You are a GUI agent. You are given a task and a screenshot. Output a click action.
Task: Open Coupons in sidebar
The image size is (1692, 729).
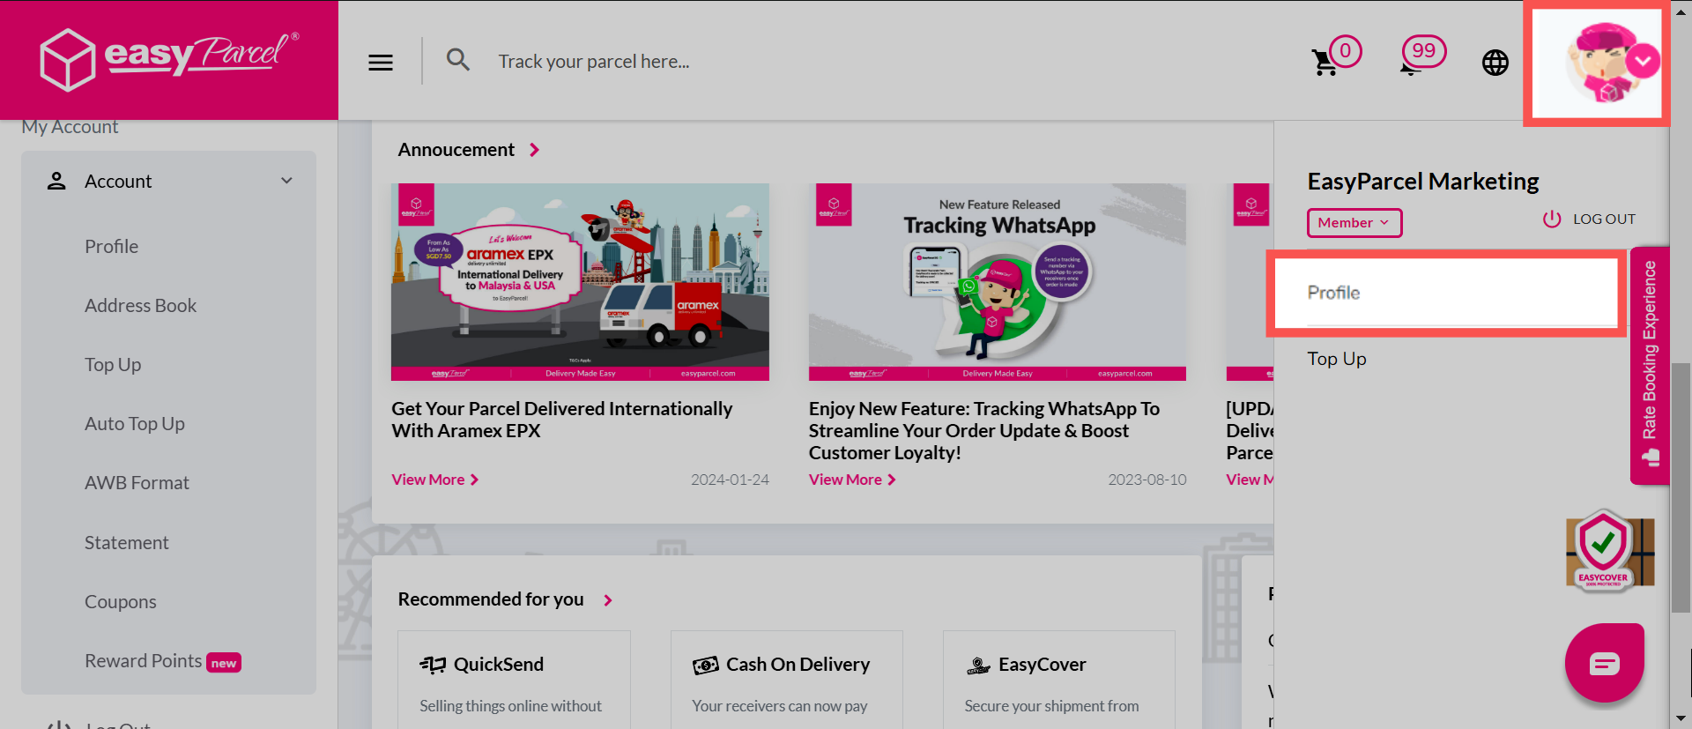coord(121,601)
